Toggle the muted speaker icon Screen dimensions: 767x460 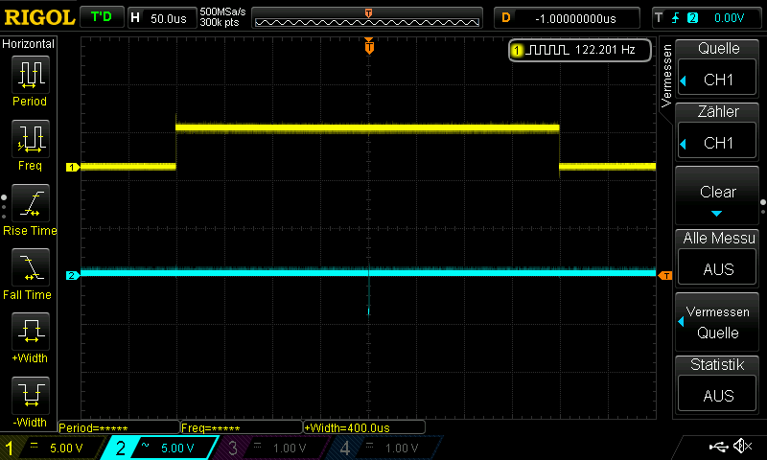[742, 446]
